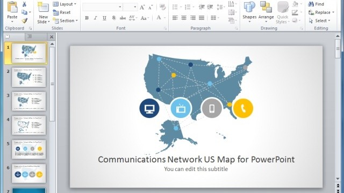
Task: Open the Layout dropdown
Action: (64, 4)
